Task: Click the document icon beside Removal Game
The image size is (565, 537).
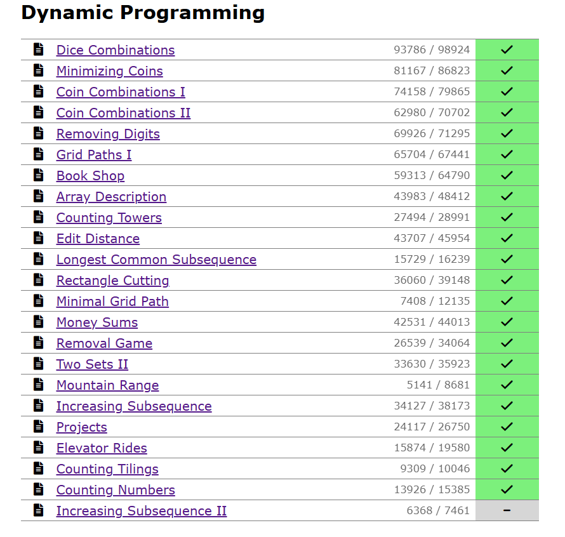Action: coord(39,341)
